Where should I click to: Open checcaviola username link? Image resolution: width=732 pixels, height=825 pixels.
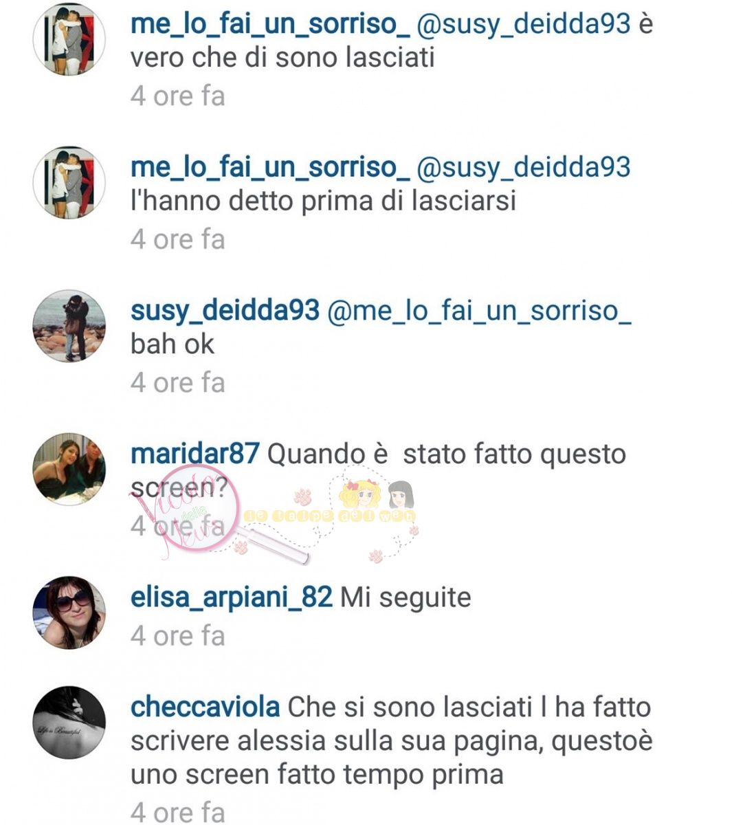(x=205, y=707)
